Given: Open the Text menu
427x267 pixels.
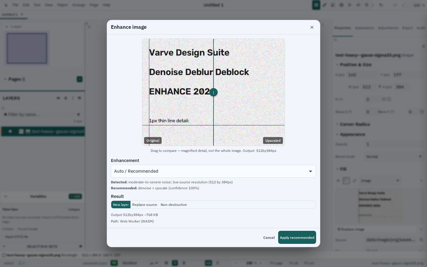Looking at the screenshot, I should 37,5.
